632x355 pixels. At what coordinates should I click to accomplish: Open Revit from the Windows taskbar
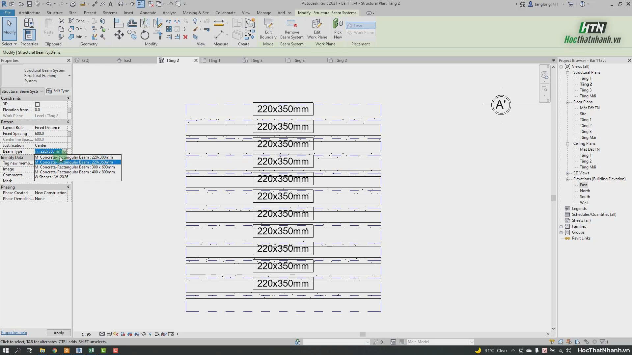point(79,350)
